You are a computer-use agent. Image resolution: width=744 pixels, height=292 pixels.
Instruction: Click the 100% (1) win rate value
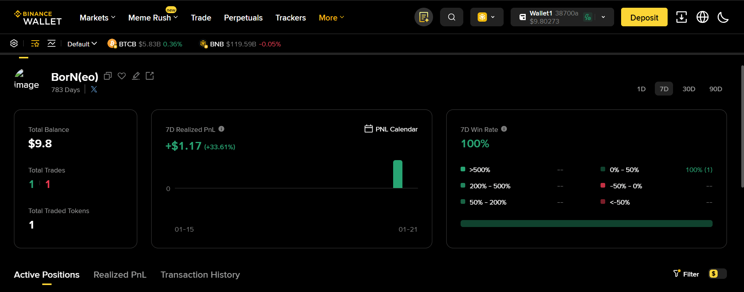pyautogui.click(x=699, y=170)
